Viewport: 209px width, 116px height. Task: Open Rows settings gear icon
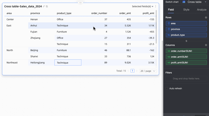206,17
